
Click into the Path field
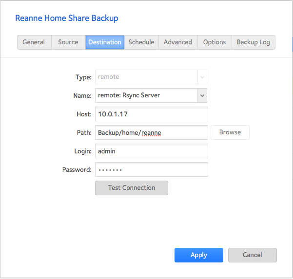[x=152, y=132]
